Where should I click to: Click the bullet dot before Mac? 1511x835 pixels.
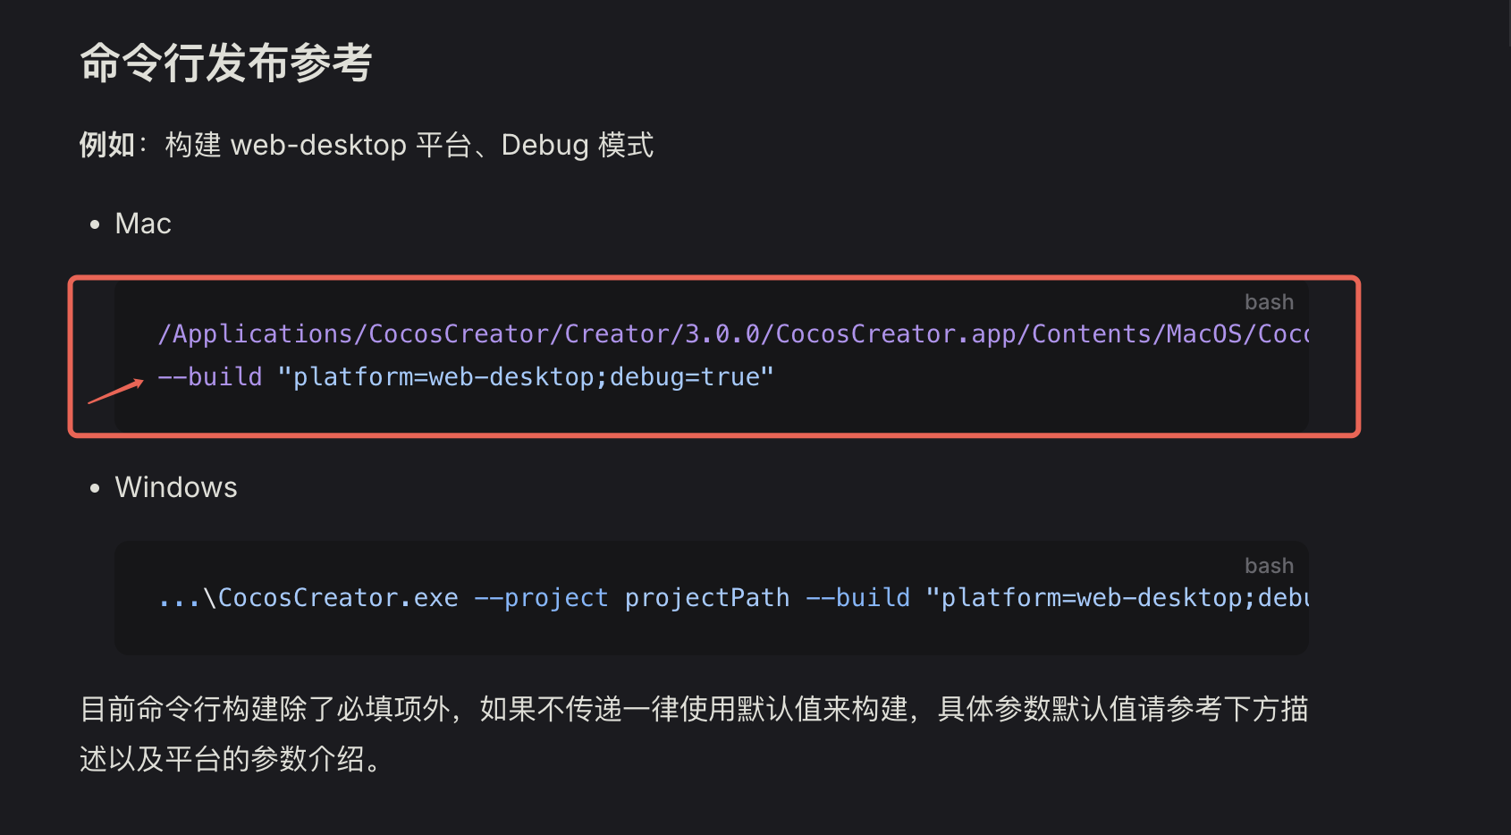click(x=95, y=225)
